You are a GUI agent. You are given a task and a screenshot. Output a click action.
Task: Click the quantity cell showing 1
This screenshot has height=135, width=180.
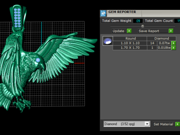click(152, 48)
